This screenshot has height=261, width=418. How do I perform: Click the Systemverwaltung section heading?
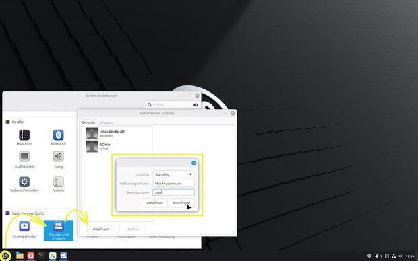[x=28, y=213]
